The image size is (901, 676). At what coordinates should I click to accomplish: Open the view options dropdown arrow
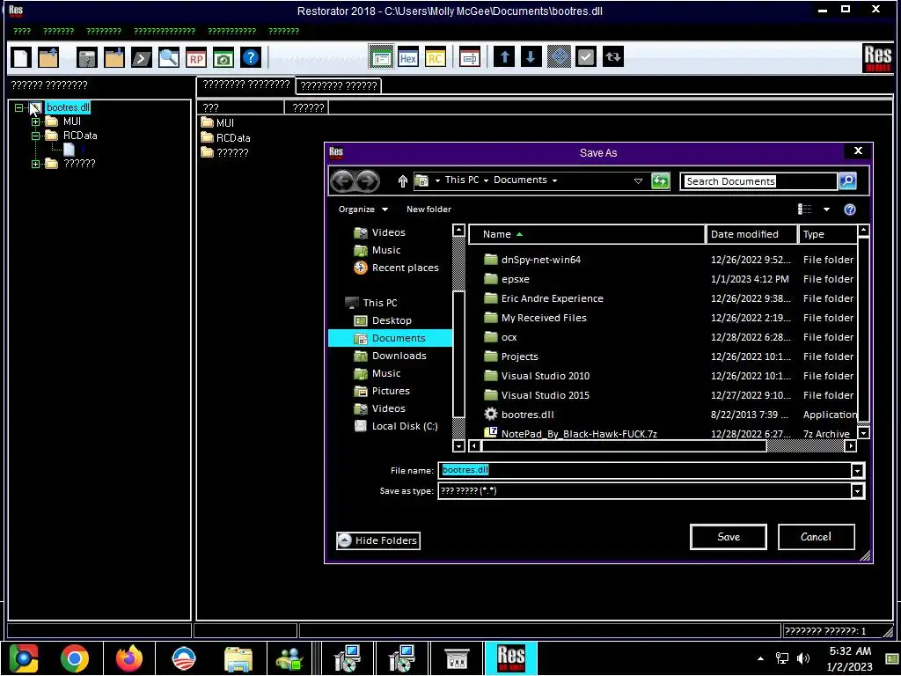[826, 209]
